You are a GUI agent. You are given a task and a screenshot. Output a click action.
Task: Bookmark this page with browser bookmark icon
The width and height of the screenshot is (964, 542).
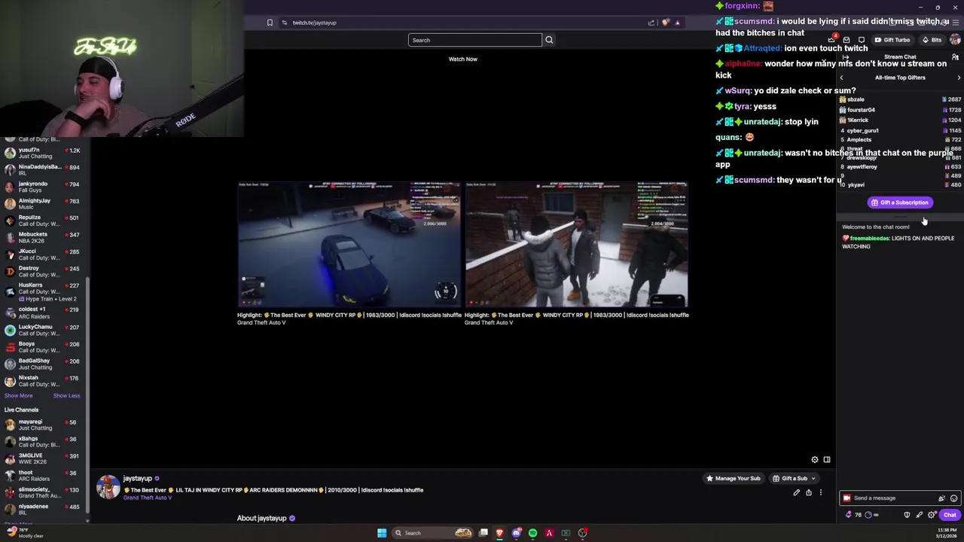[x=270, y=23]
